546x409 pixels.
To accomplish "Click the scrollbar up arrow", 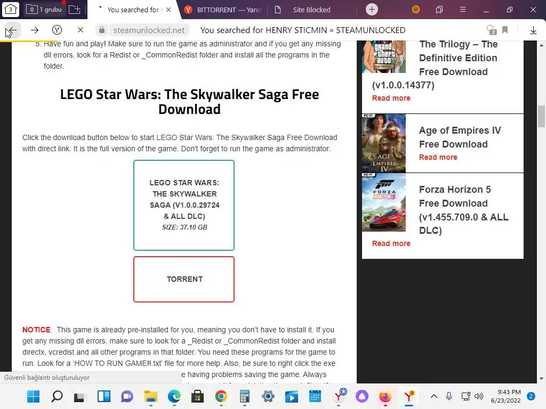I will (x=541, y=45).
